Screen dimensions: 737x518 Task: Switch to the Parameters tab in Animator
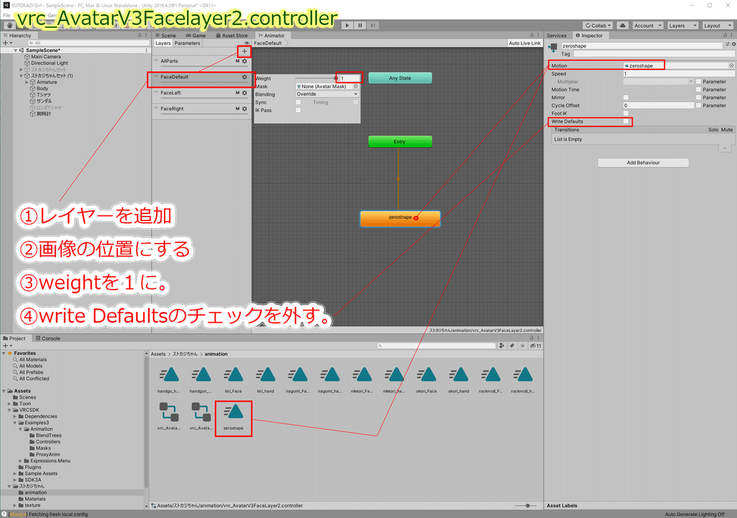187,43
